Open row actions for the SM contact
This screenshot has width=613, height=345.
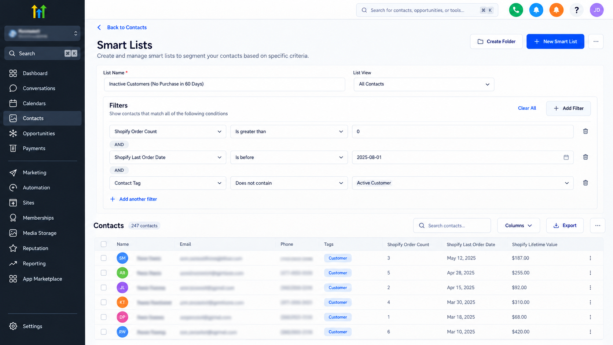click(x=590, y=258)
